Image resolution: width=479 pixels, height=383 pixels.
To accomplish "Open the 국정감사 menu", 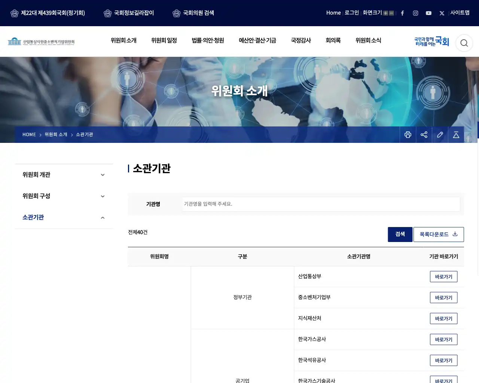I will click(301, 40).
